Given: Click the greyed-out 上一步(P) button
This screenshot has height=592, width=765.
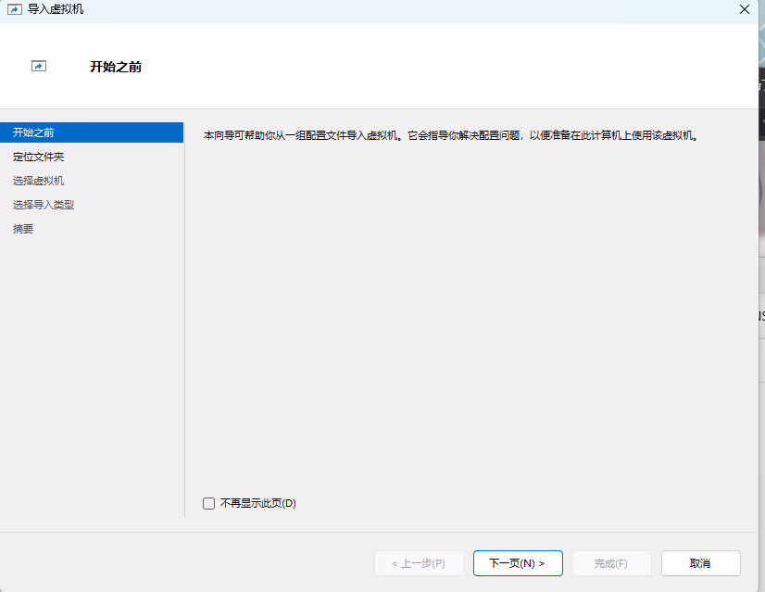Looking at the screenshot, I should pos(418,563).
